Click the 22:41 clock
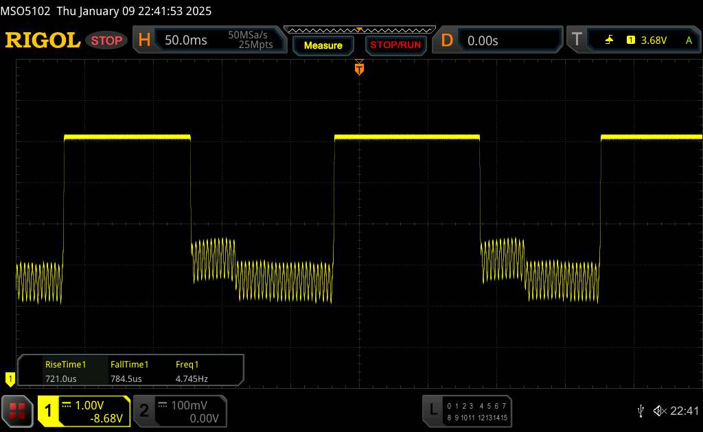 pos(684,411)
